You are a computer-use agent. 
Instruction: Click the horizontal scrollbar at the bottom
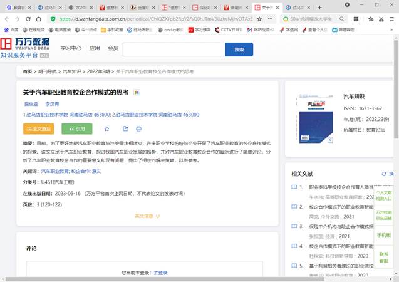point(165,279)
